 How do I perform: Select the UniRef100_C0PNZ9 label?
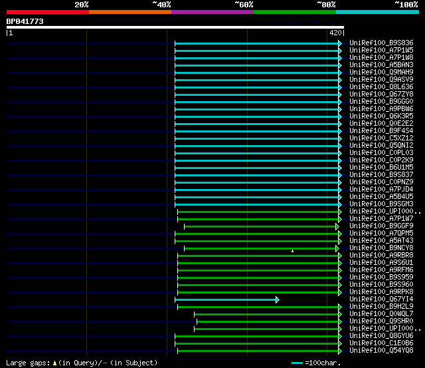(381, 182)
